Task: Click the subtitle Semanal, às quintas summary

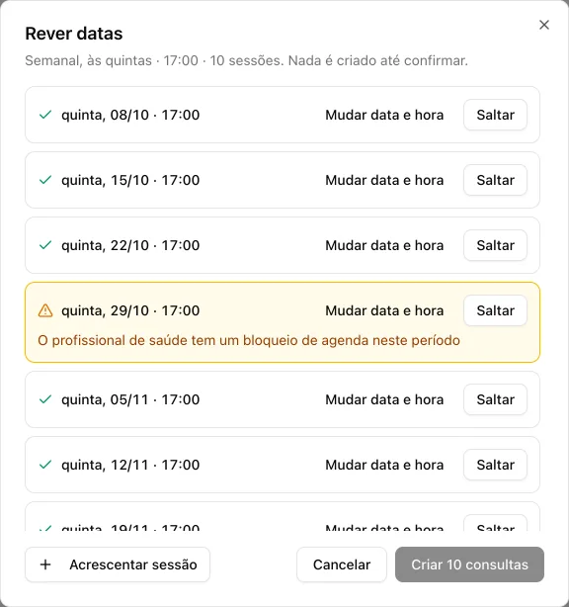Action: click(246, 60)
